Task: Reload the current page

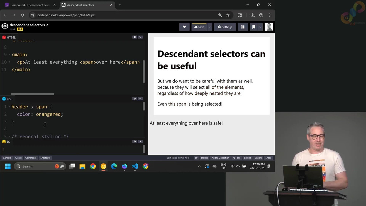Action: pos(22,15)
